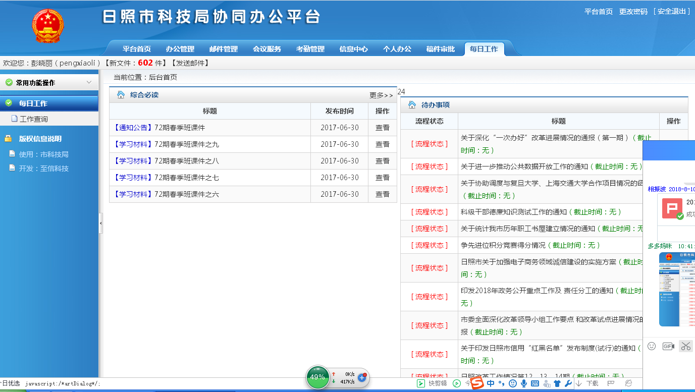Click the 发布时间 column header
Viewport: 695px width, 392px height.
(340, 111)
